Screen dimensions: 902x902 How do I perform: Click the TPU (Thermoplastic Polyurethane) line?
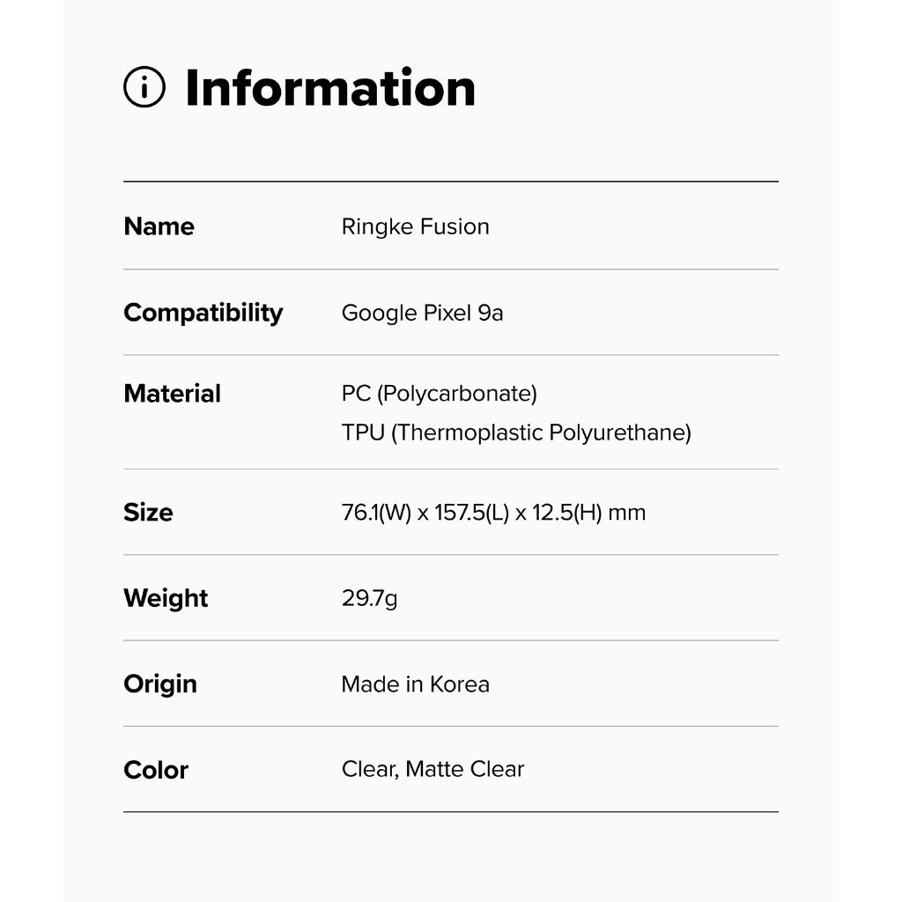click(x=516, y=433)
